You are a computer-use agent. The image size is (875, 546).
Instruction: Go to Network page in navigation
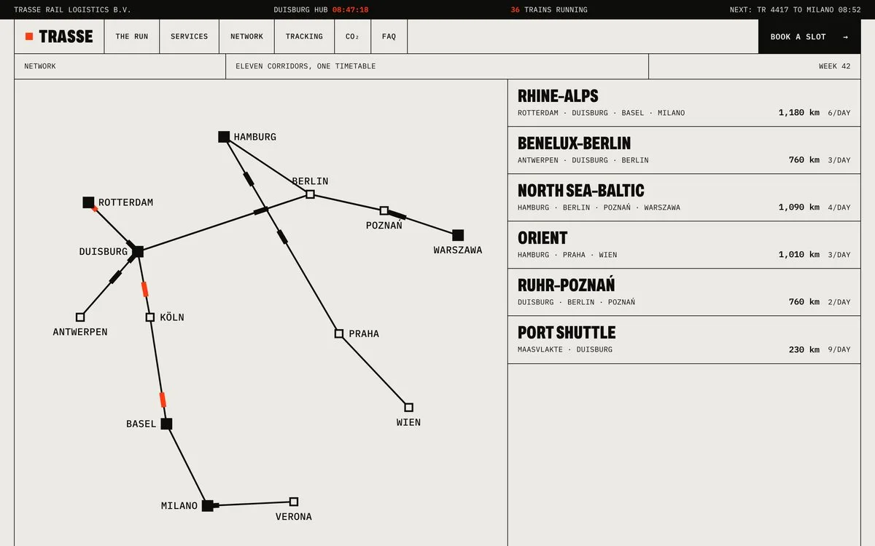coord(247,36)
